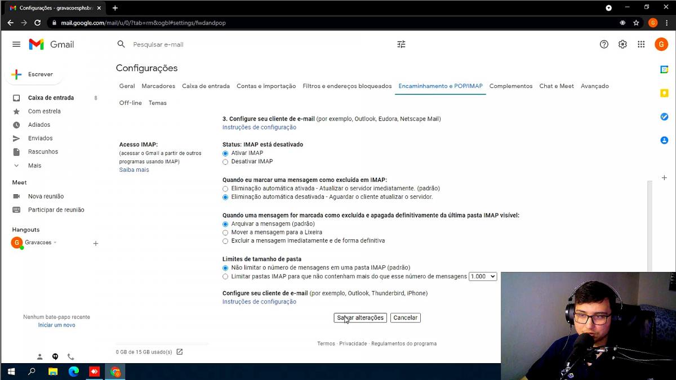
Task: Open the Google apps grid
Action: [x=641, y=44]
